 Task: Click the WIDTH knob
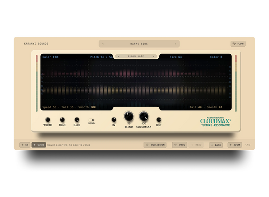click(x=48, y=119)
